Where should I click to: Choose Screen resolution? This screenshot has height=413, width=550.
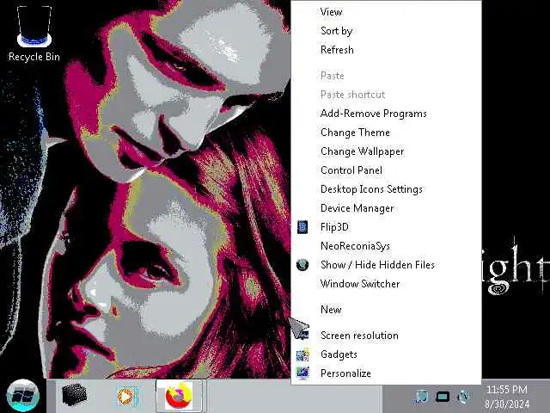(386, 336)
